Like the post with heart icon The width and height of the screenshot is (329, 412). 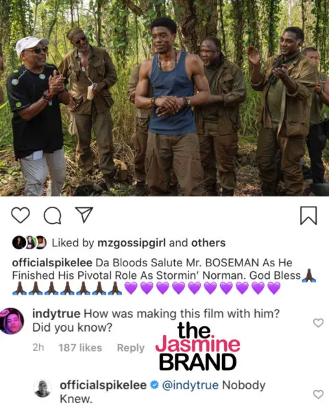pyautogui.click(x=21, y=215)
